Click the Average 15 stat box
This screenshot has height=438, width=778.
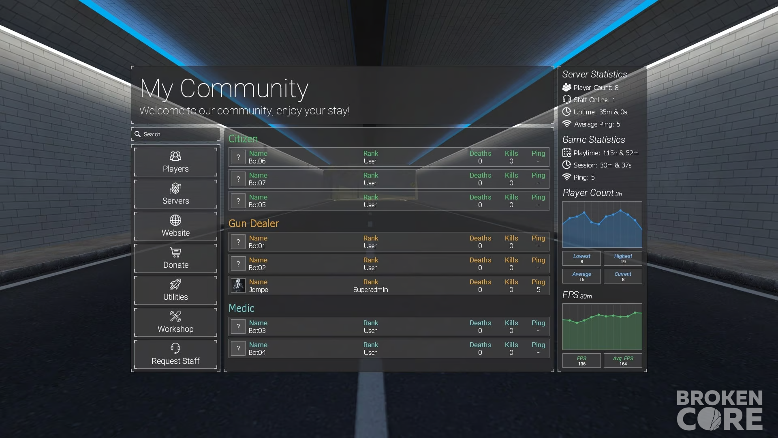pos(581,276)
